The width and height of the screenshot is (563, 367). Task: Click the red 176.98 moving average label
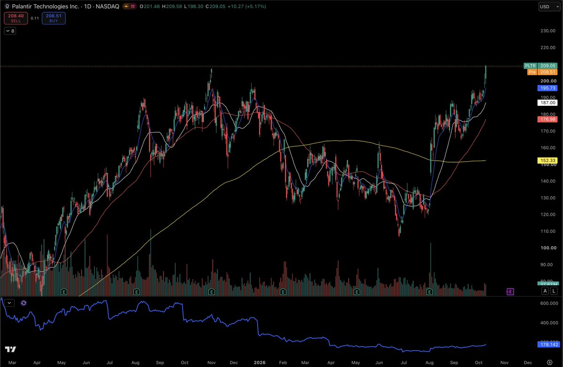pos(548,119)
